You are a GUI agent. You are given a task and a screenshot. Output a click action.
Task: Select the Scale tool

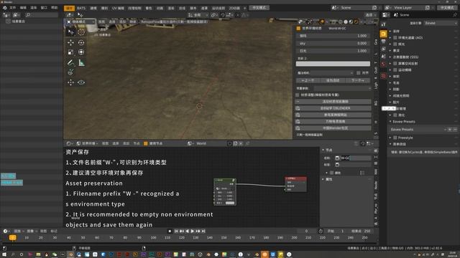pyautogui.click(x=70, y=52)
